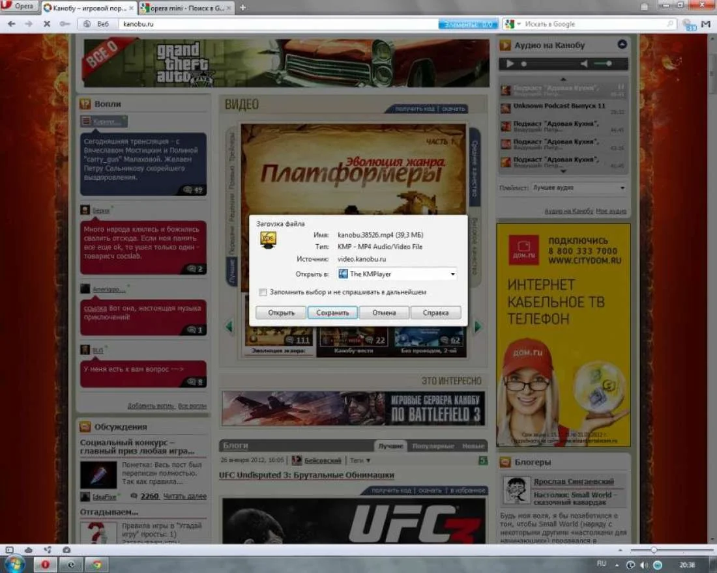Click the Opera Unite icon in status bar
This screenshot has width=717, height=573.
pyautogui.click(x=47, y=550)
